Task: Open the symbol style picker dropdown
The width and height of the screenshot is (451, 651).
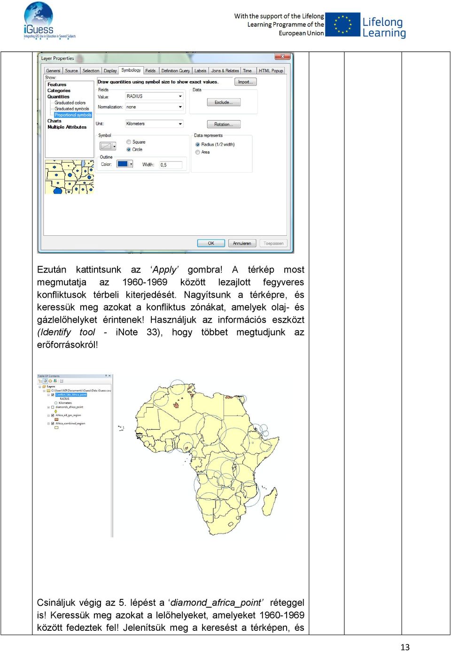Action: click(x=114, y=146)
